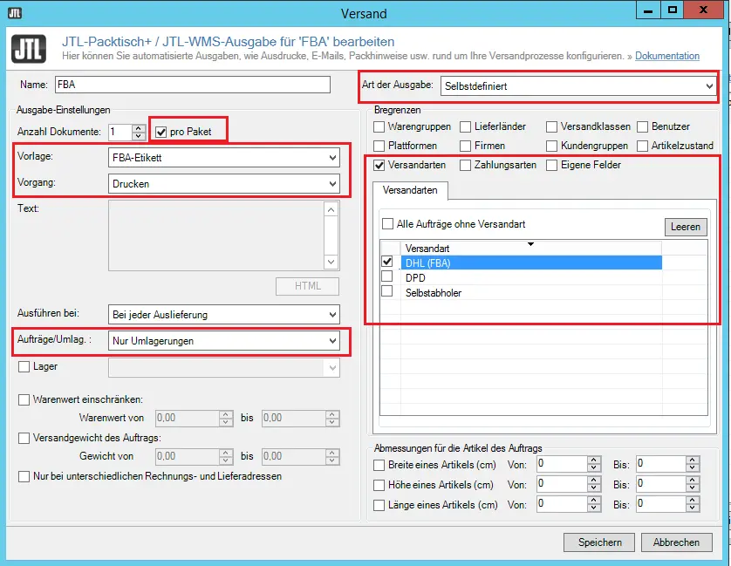Viewport: 731px width, 566px height.
Task: Check the Versandklassen checkbox
Action: click(551, 126)
